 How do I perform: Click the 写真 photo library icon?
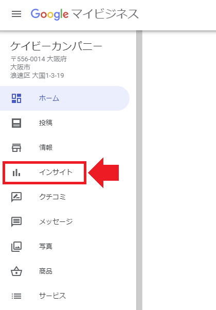tap(16, 246)
